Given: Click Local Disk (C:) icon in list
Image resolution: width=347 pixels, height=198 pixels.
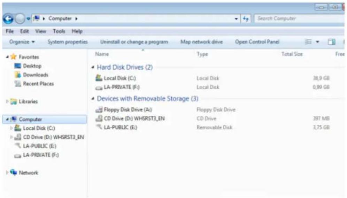Looking at the screenshot, I should point(99,78).
